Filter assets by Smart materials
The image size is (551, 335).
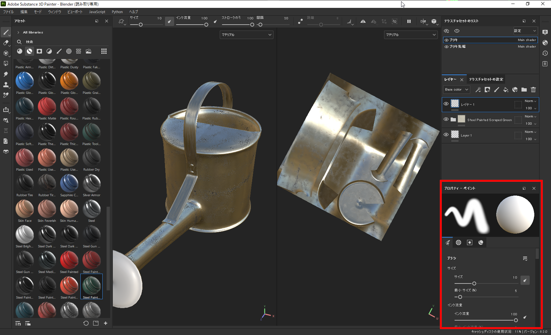[x=30, y=51]
